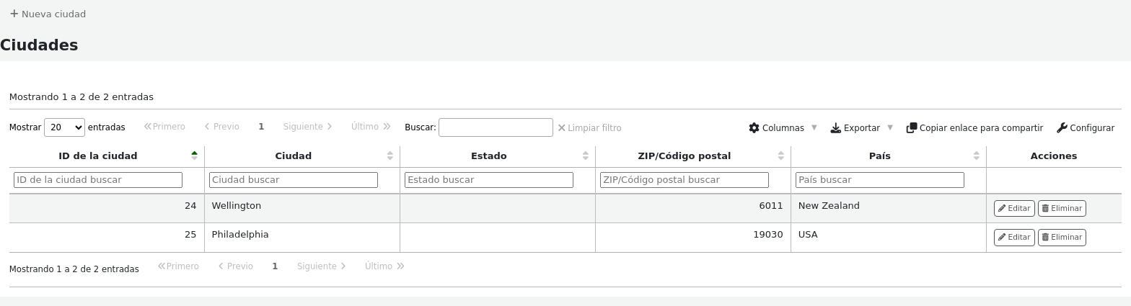Edit the Wellington city entry
Viewport: 1131px width, 306px height.
click(x=1013, y=208)
